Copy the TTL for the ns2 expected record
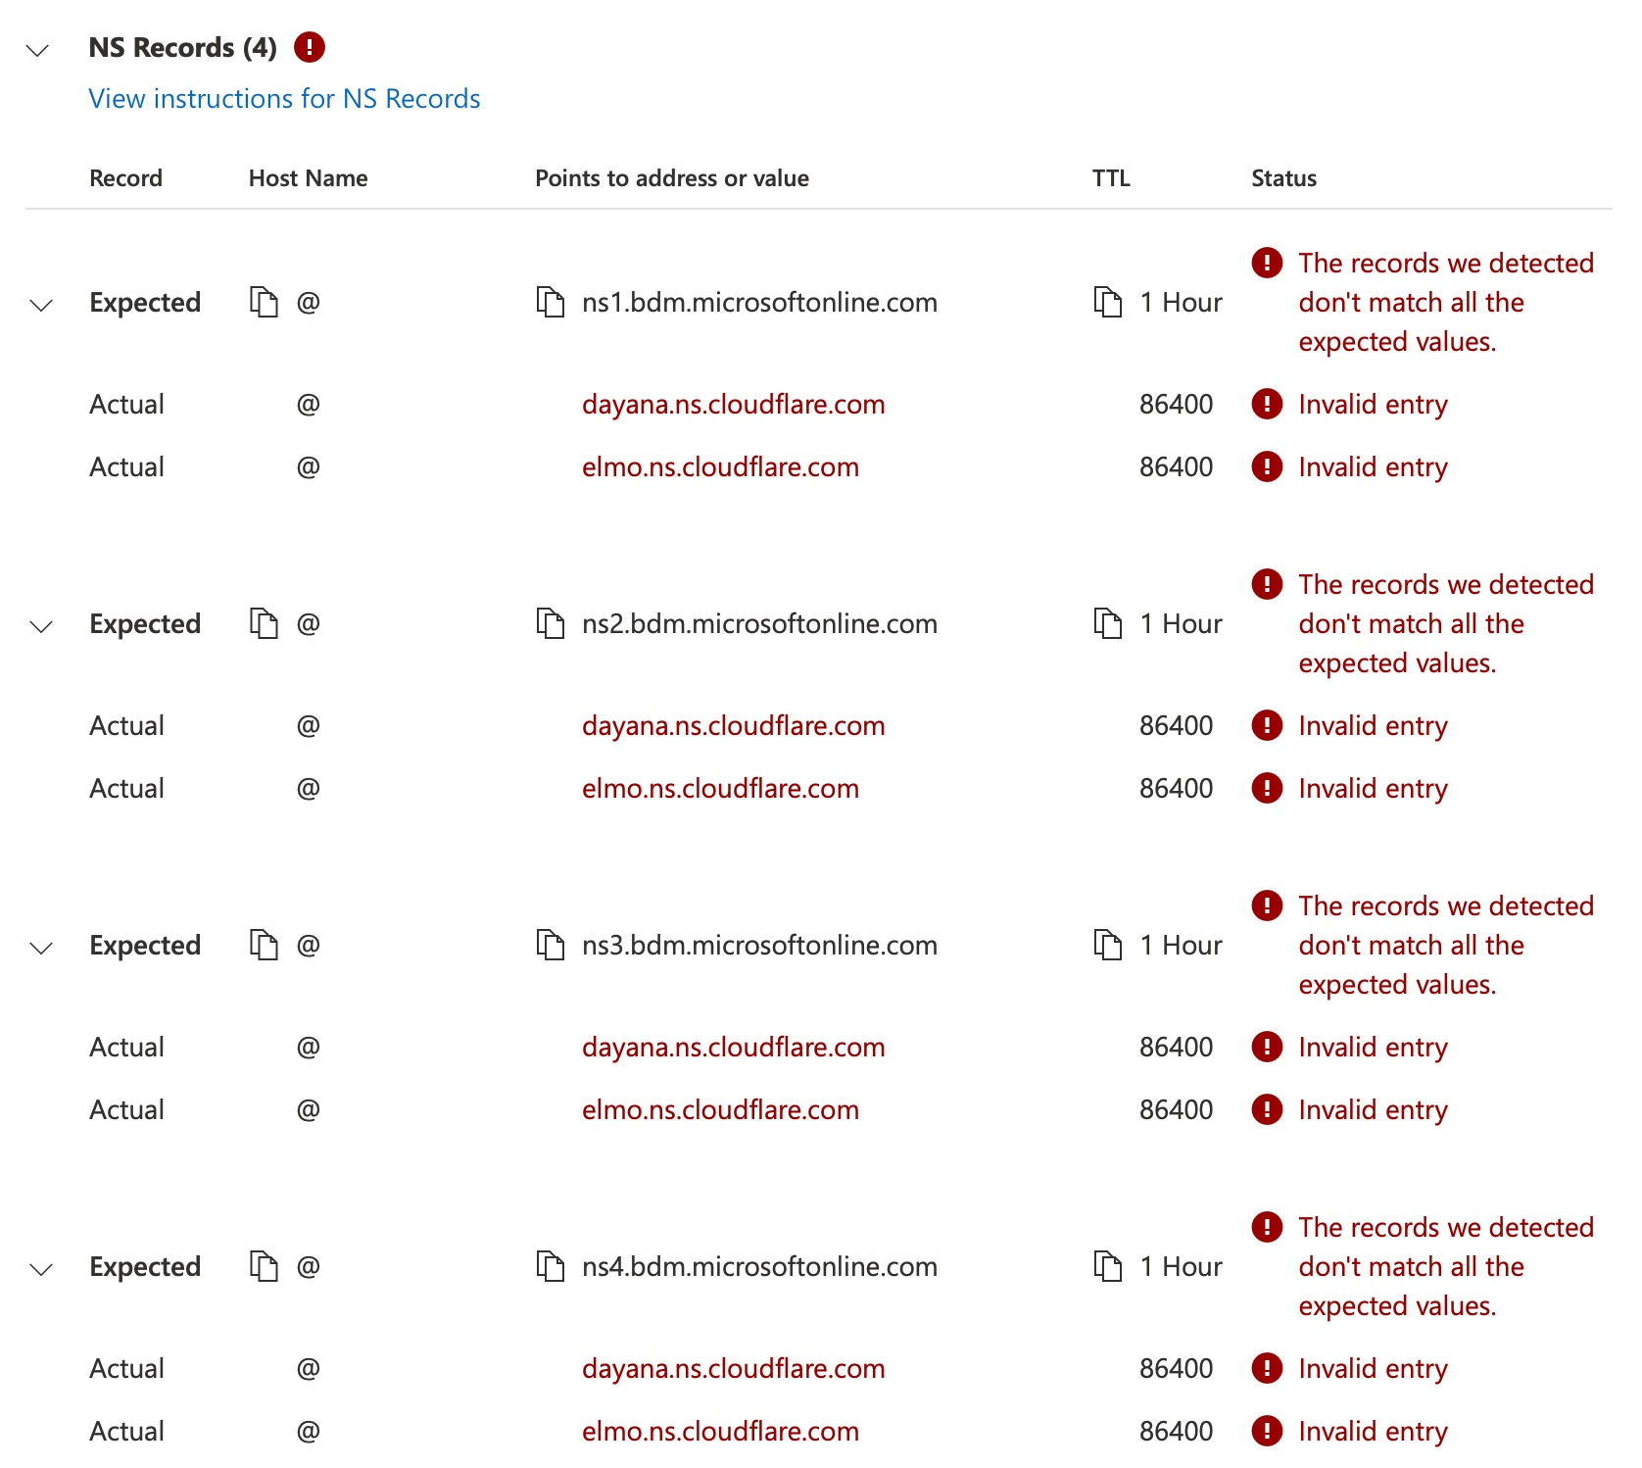 (x=1108, y=623)
